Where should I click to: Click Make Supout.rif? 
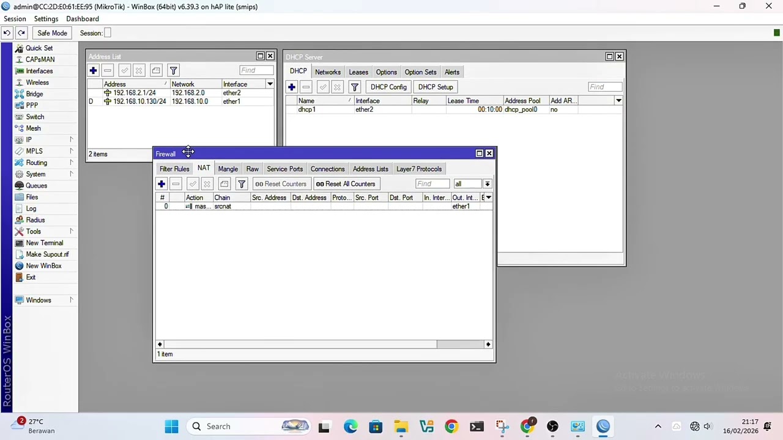point(47,254)
